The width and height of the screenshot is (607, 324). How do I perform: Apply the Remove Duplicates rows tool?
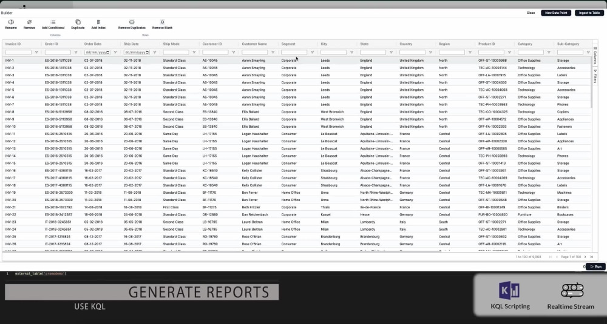click(132, 25)
